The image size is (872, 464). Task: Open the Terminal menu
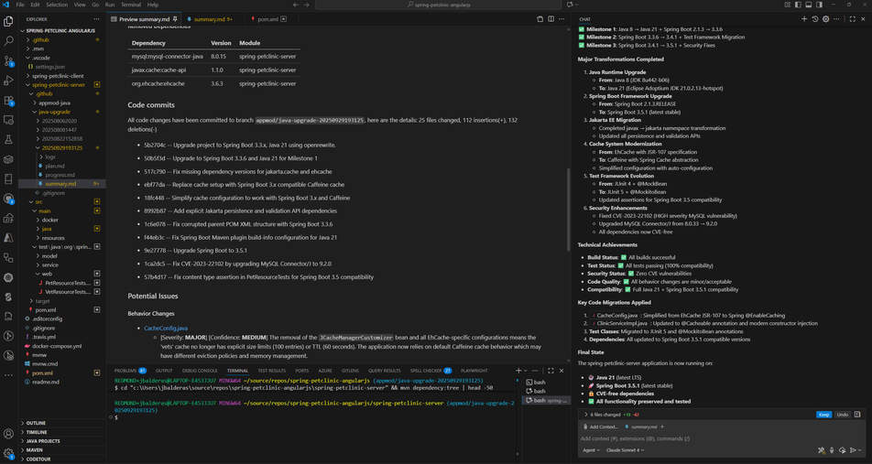[x=131, y=5]
